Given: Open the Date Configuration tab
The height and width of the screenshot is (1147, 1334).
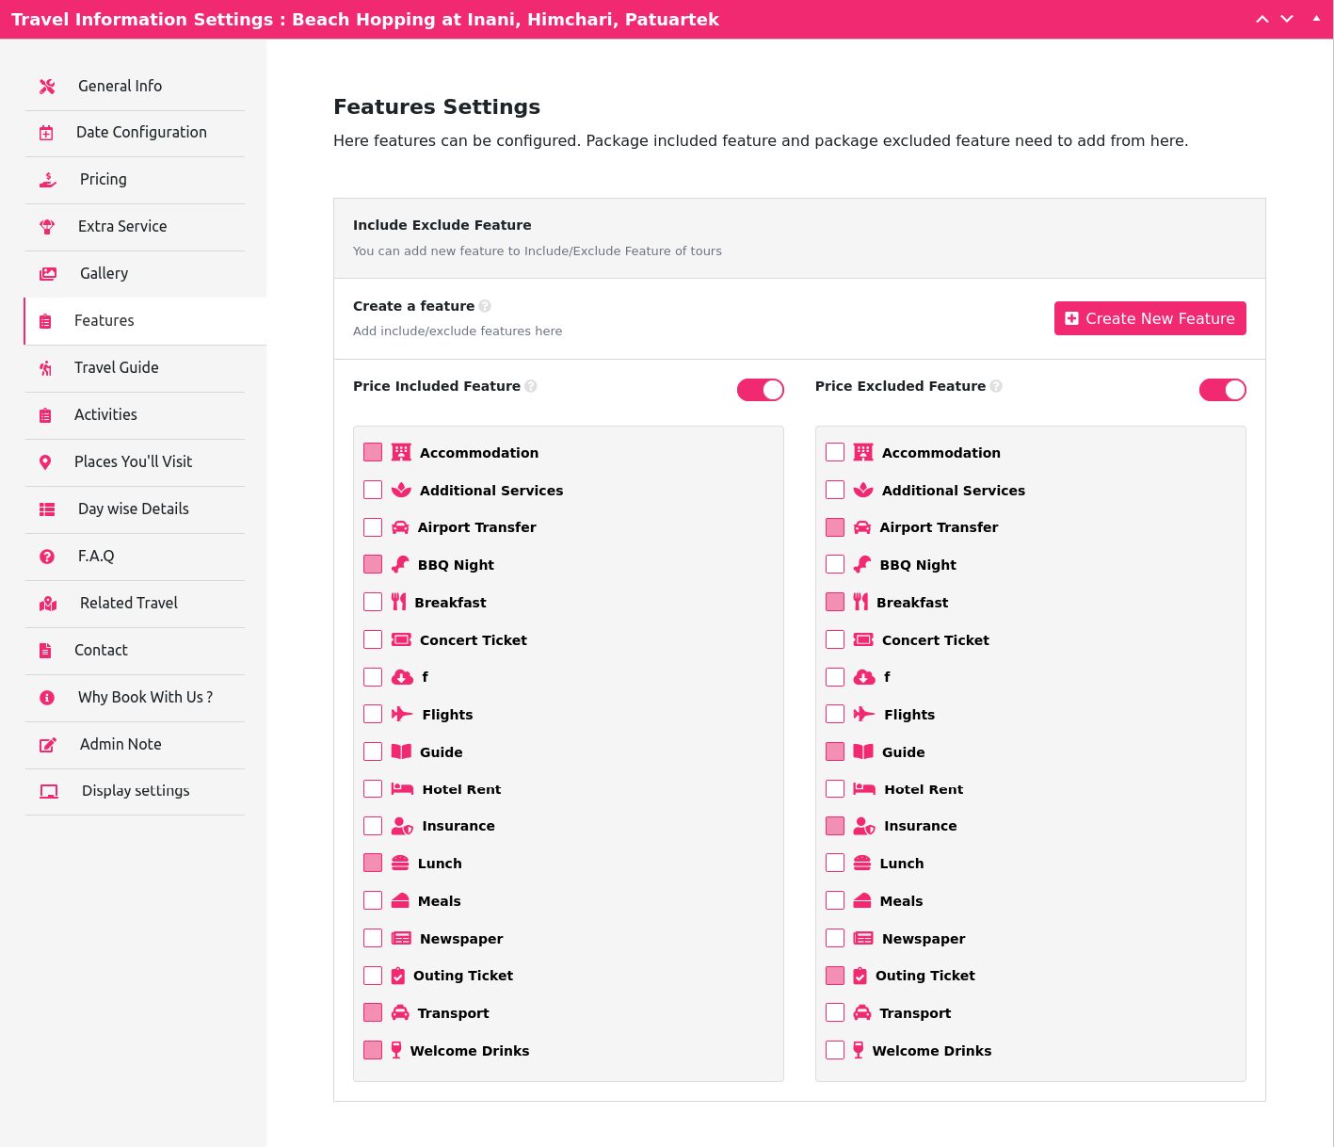Looking at the screenshot, I should click(135, 133).
